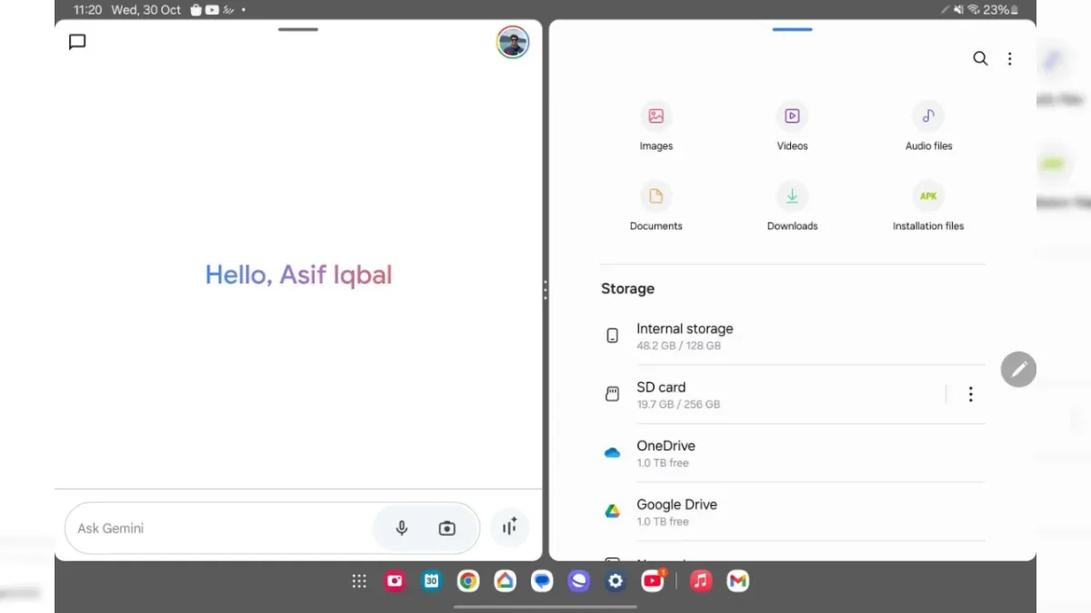Viewport: 1091px width, 613px height.
Task: Browse the Audio files category
Action: coord(928,125)
